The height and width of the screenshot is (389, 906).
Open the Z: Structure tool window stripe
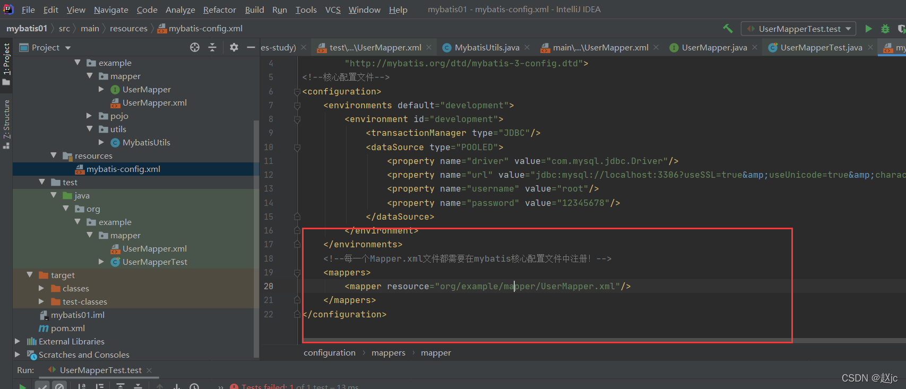coord(6,124)
